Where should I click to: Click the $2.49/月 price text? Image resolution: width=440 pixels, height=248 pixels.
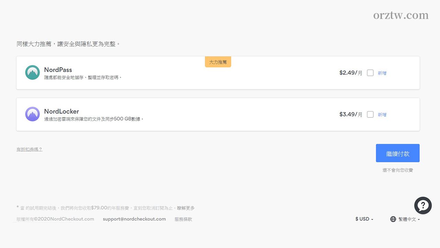(x=351, y=73)
